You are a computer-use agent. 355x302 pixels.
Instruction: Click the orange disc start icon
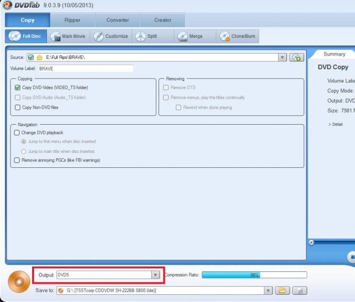coord(19,281)
